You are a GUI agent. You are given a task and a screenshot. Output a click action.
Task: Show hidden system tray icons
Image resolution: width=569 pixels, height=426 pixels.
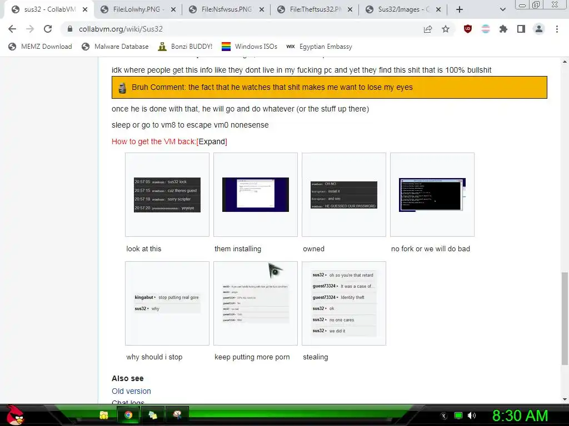coord(443,416)
